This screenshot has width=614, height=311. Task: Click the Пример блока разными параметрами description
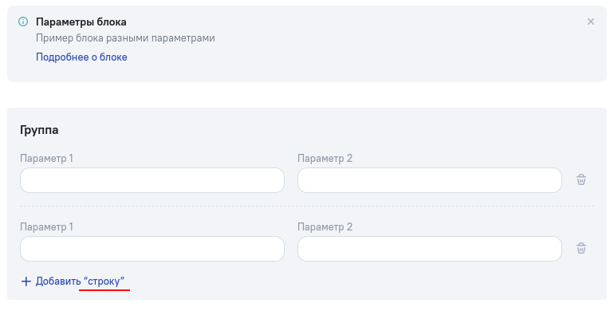point(125,38)
